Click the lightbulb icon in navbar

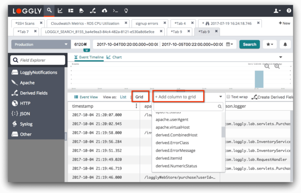[x=126, y=10]
